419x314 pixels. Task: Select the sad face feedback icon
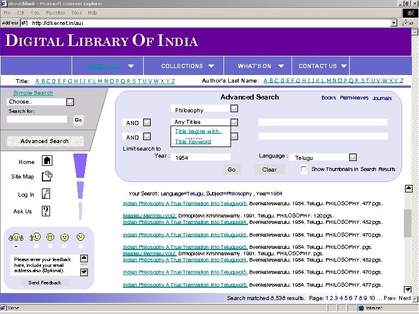click(80, 237)
